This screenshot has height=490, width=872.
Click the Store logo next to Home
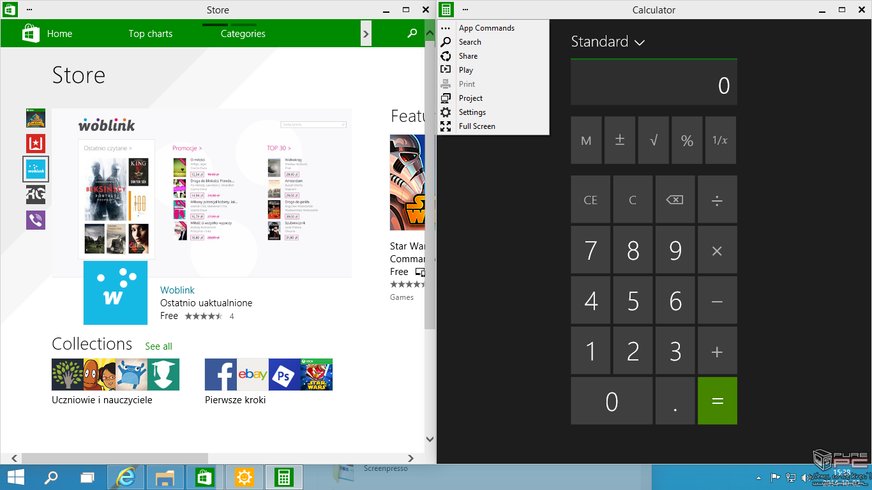coord(31,33)
